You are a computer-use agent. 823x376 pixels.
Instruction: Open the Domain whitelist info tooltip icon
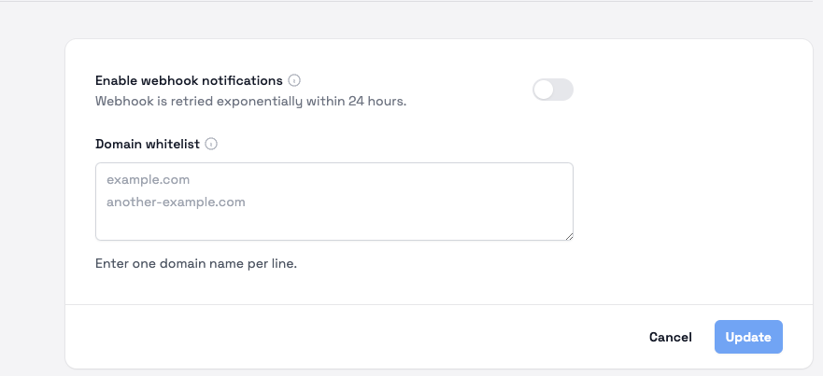click(211, 144)
